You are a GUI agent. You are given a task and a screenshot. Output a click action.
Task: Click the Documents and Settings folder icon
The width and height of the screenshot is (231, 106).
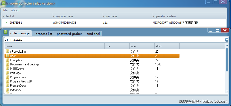(7, 64)
